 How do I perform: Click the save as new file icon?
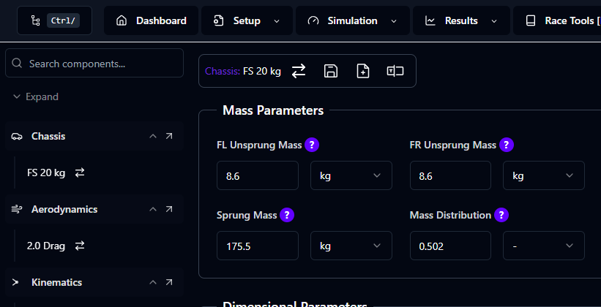tap(363, 71)
